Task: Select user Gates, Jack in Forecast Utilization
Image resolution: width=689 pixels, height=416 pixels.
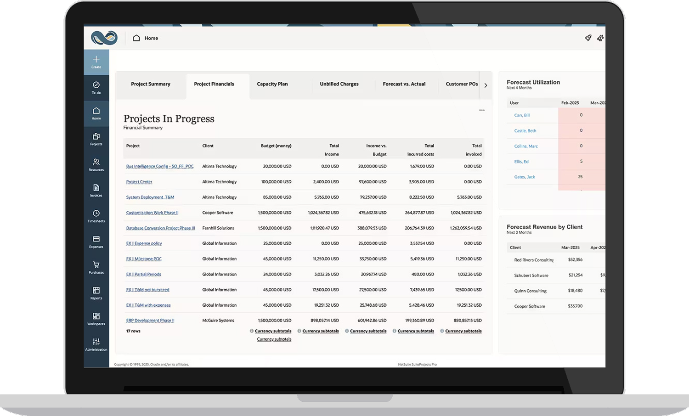Action: (524, 177)
